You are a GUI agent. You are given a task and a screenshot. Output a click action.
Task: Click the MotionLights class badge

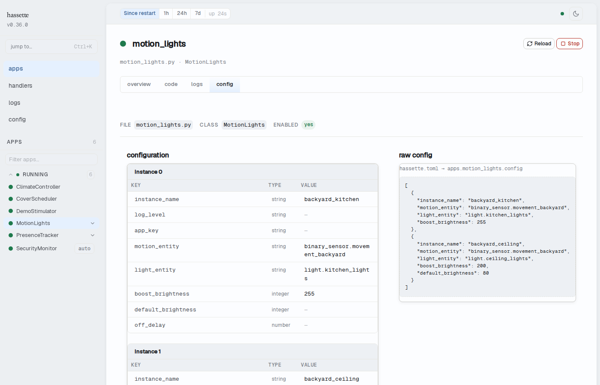(x=244, y=125)
